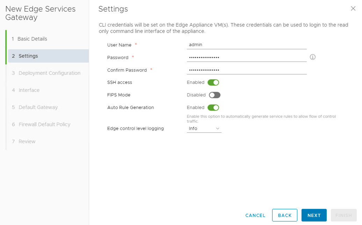This screenshot has height=225, width=362.
Task: Open Firewall Default Policy step
Action: (44, 124)
